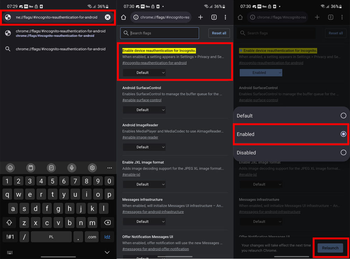Viewport: 350px width, 259px height.
Task: Tap the shift key arrow
Action: (9, 222)
